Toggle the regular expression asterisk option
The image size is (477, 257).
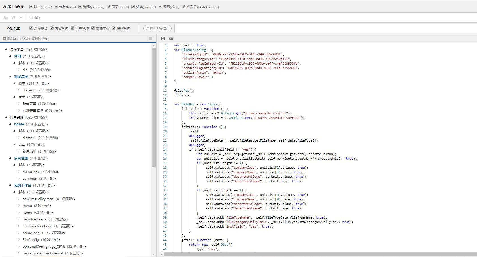pos(21,18)
